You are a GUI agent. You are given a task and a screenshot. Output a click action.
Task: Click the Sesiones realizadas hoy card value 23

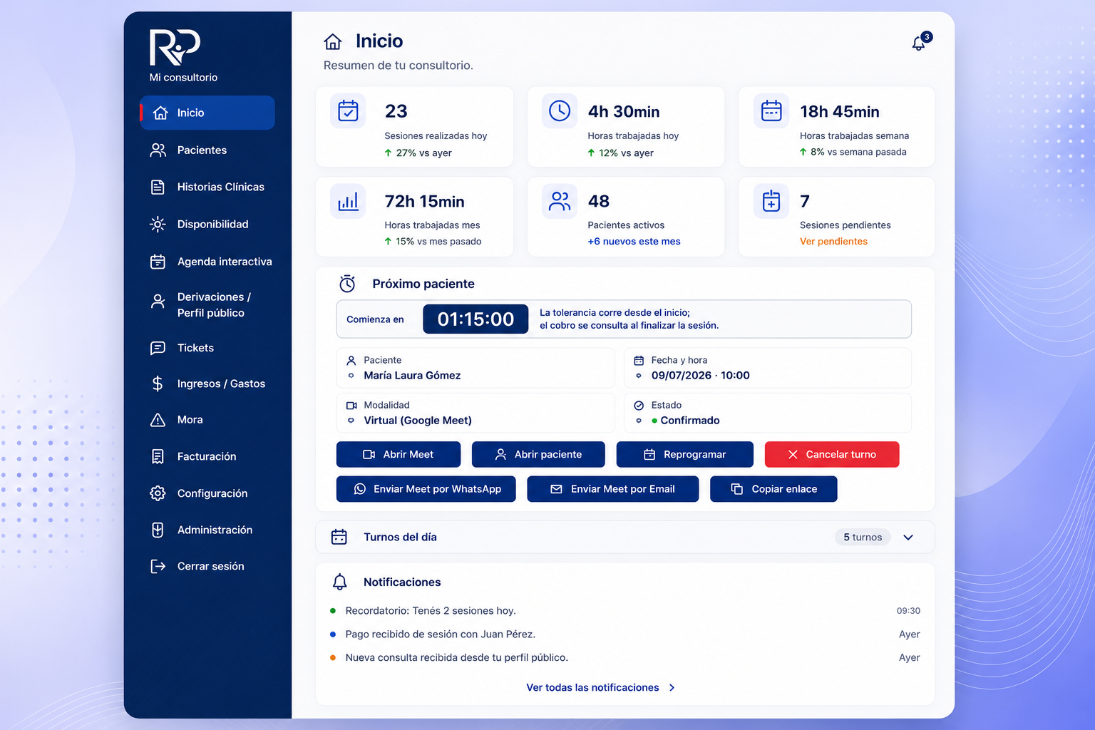click(x=396, y=111)
